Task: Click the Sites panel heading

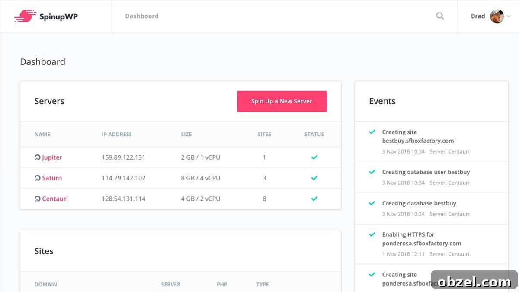Action: tap(44, 251)
